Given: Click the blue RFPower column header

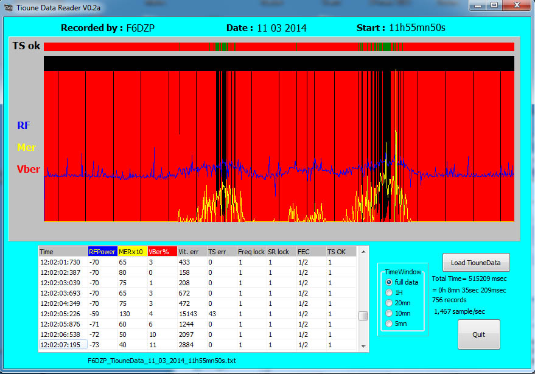Looking at the screenshot, I should tap(103, 252).
